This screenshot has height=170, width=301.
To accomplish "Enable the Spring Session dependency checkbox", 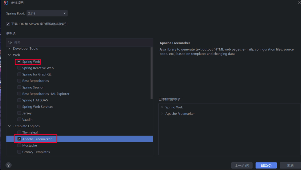I will pyautogui.click(x=19, y=87).
